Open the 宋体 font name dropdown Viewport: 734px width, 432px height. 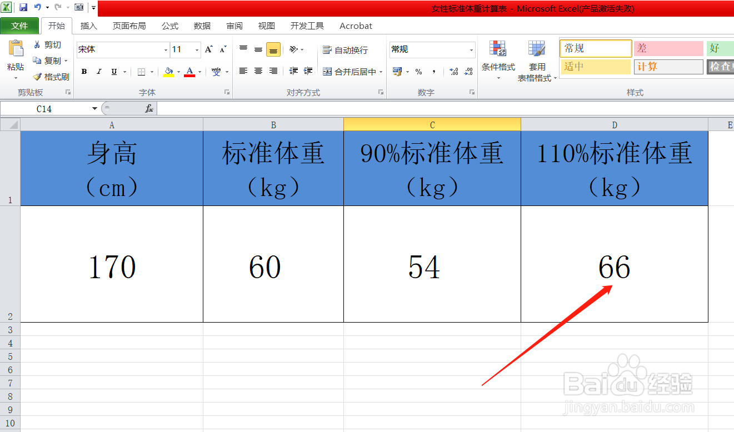tap(166, 50)
